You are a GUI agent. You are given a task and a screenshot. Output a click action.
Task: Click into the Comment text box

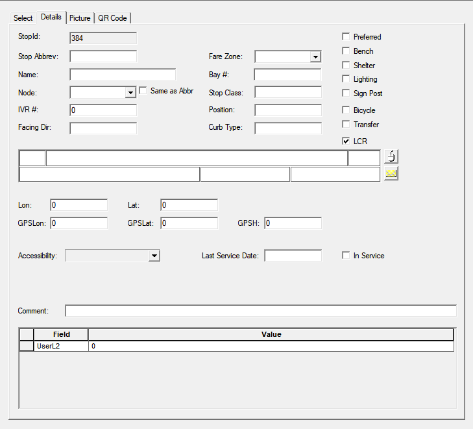click(x=261, y=311)
